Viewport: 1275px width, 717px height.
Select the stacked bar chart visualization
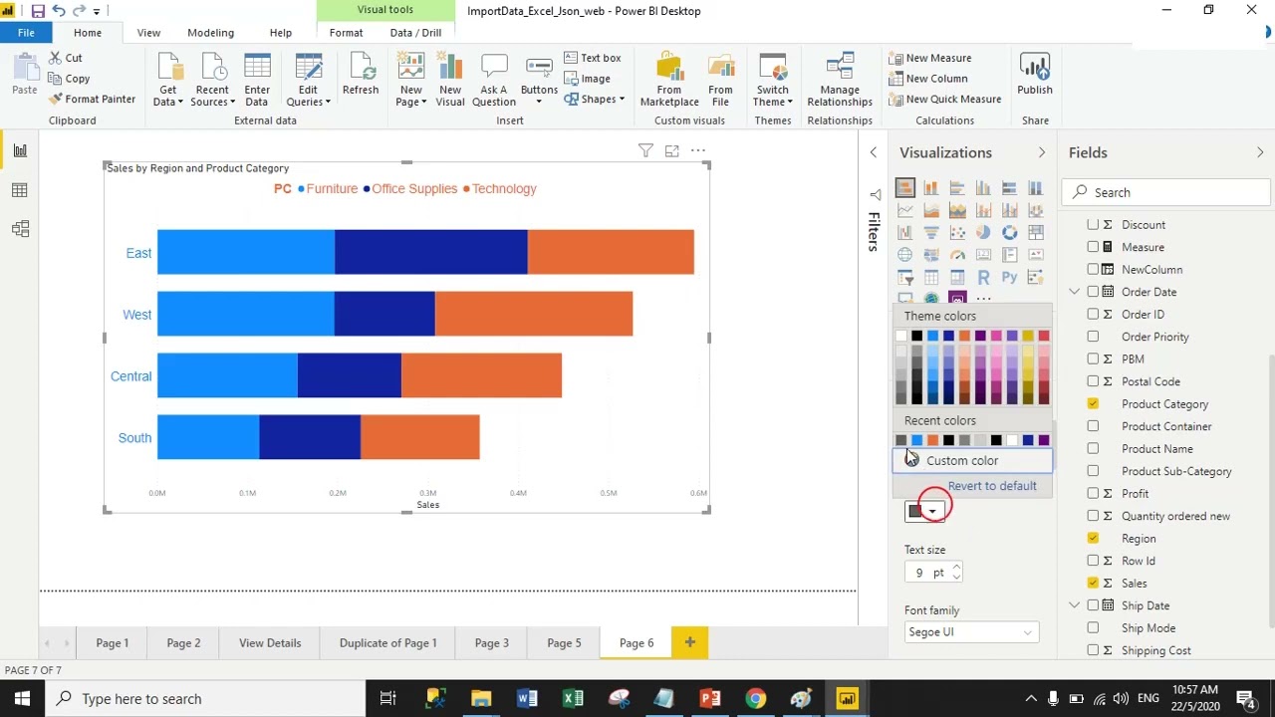click(x=904, y=187)
